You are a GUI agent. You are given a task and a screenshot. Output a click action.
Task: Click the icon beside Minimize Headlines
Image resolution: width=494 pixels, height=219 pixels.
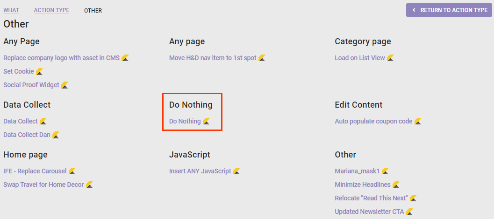[396, 185]
